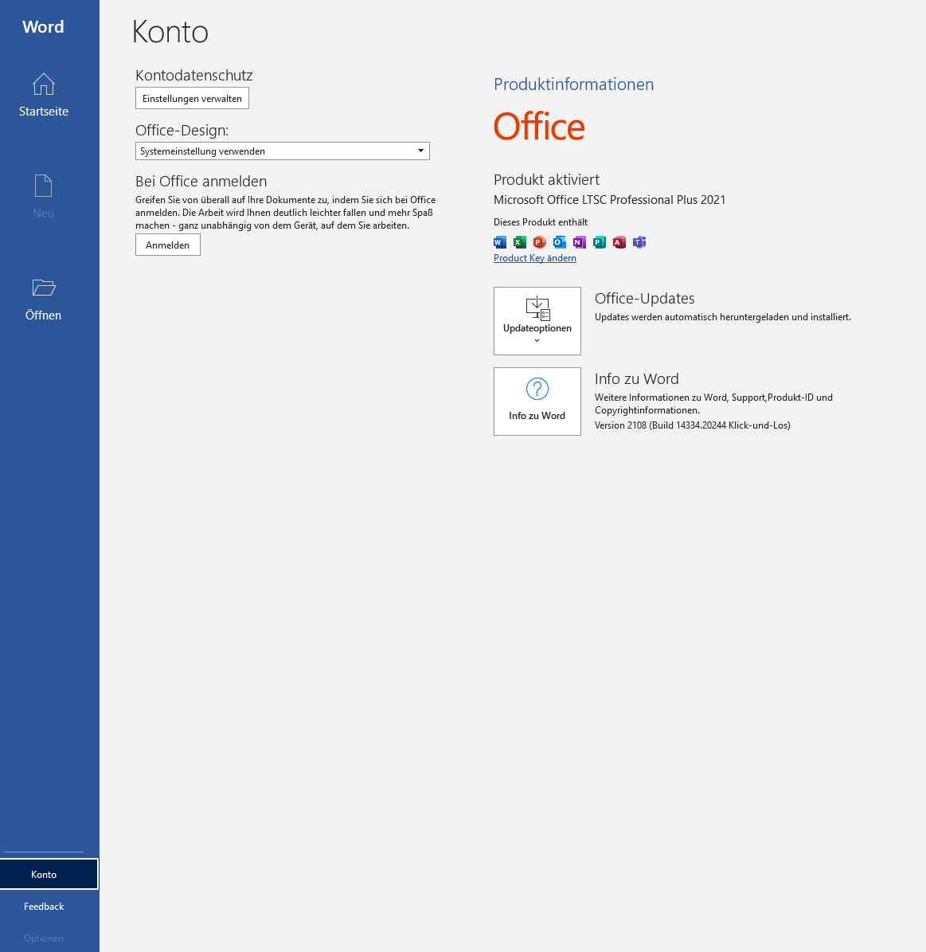The height and width of the screenshot is (952, 926).
Task: Create new document via Neu sidebar item
Action: (44, 197)
